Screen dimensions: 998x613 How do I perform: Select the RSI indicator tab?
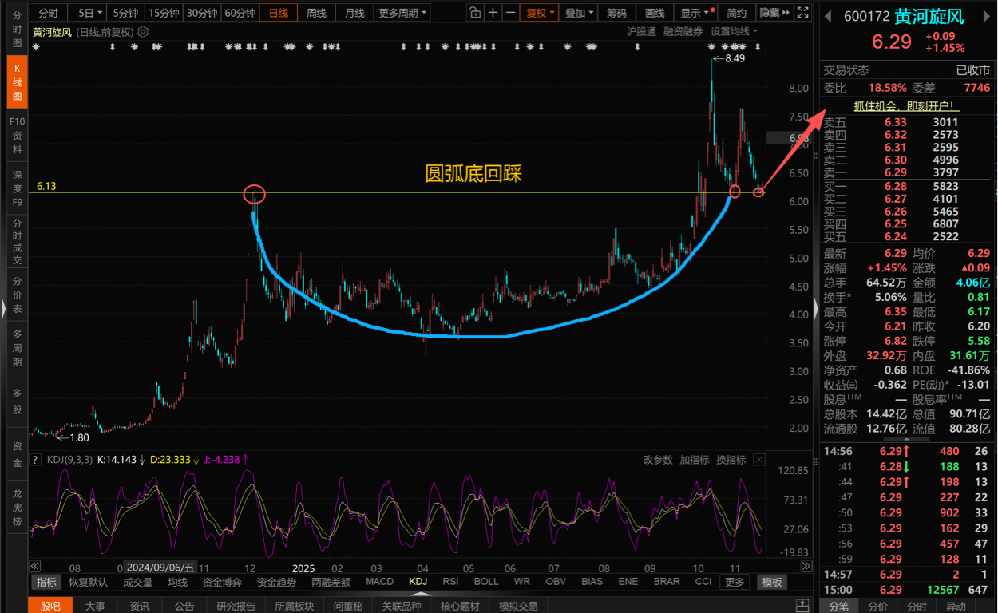tap(450, 582)
